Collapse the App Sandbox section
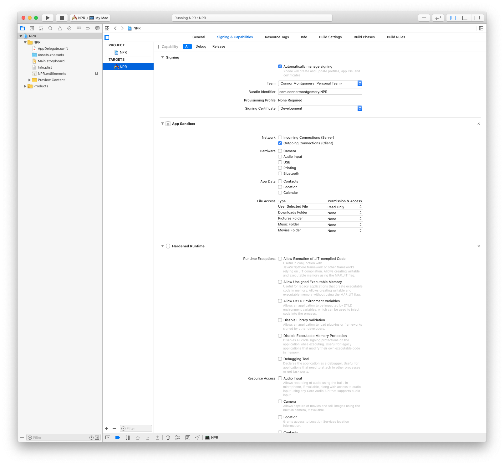The height and width of the screenshot is (465, 504). (x=162, y=124)
